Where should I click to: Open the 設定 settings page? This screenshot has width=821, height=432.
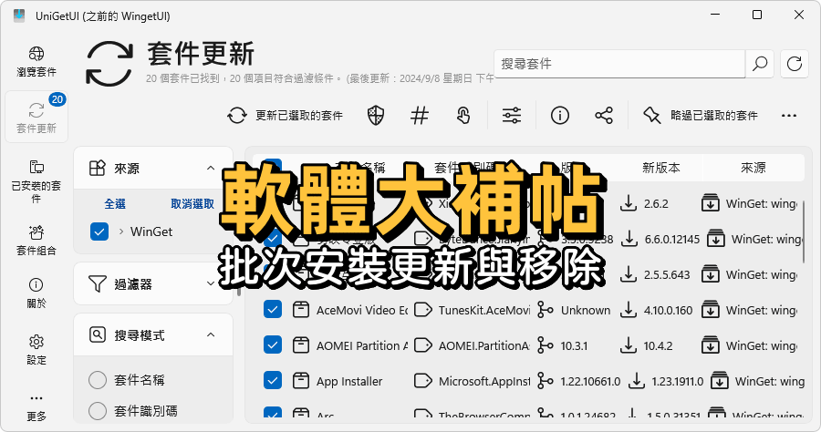[x=36, y=350]
